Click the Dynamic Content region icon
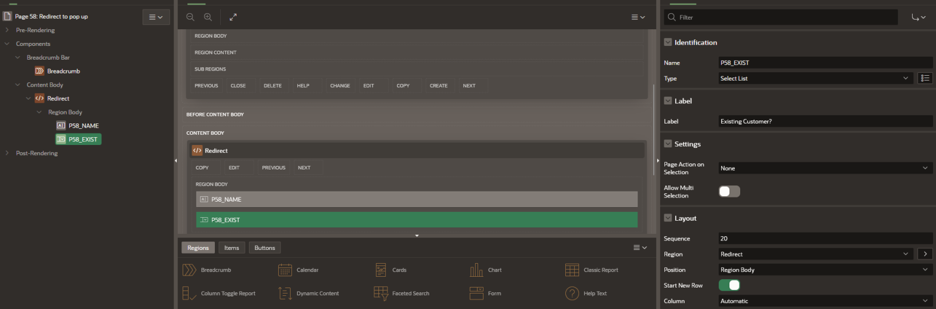Image resolution: width=936 pixels, height=309 pixels. [x=285, y=293]
